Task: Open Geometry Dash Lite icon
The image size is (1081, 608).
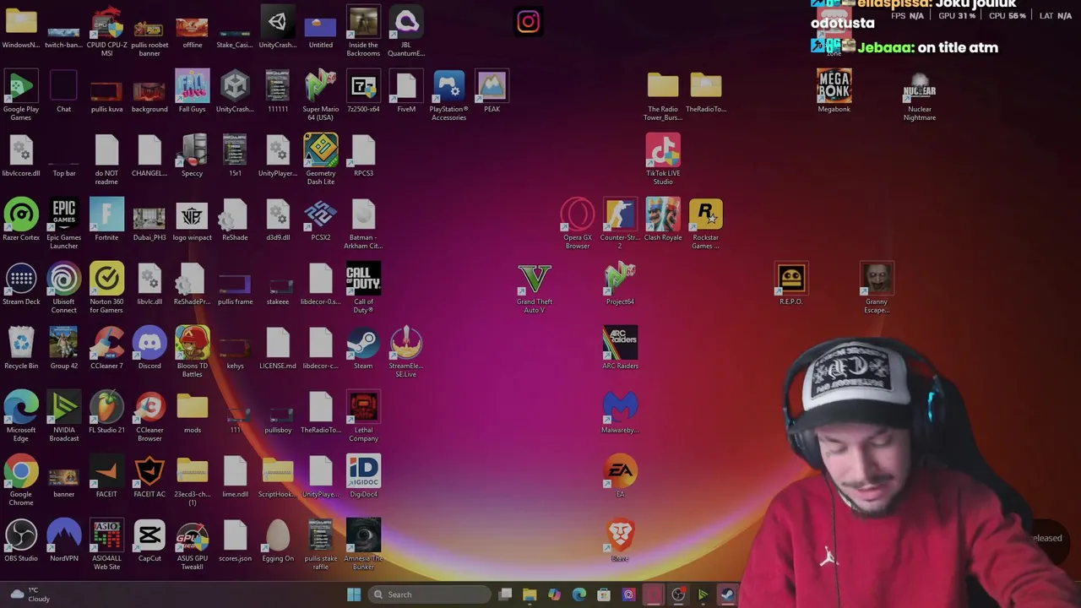Action: (320, 160)
